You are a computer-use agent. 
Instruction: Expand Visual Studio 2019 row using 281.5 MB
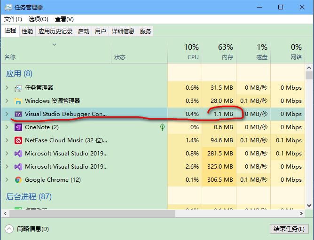[x=7, y=154]
